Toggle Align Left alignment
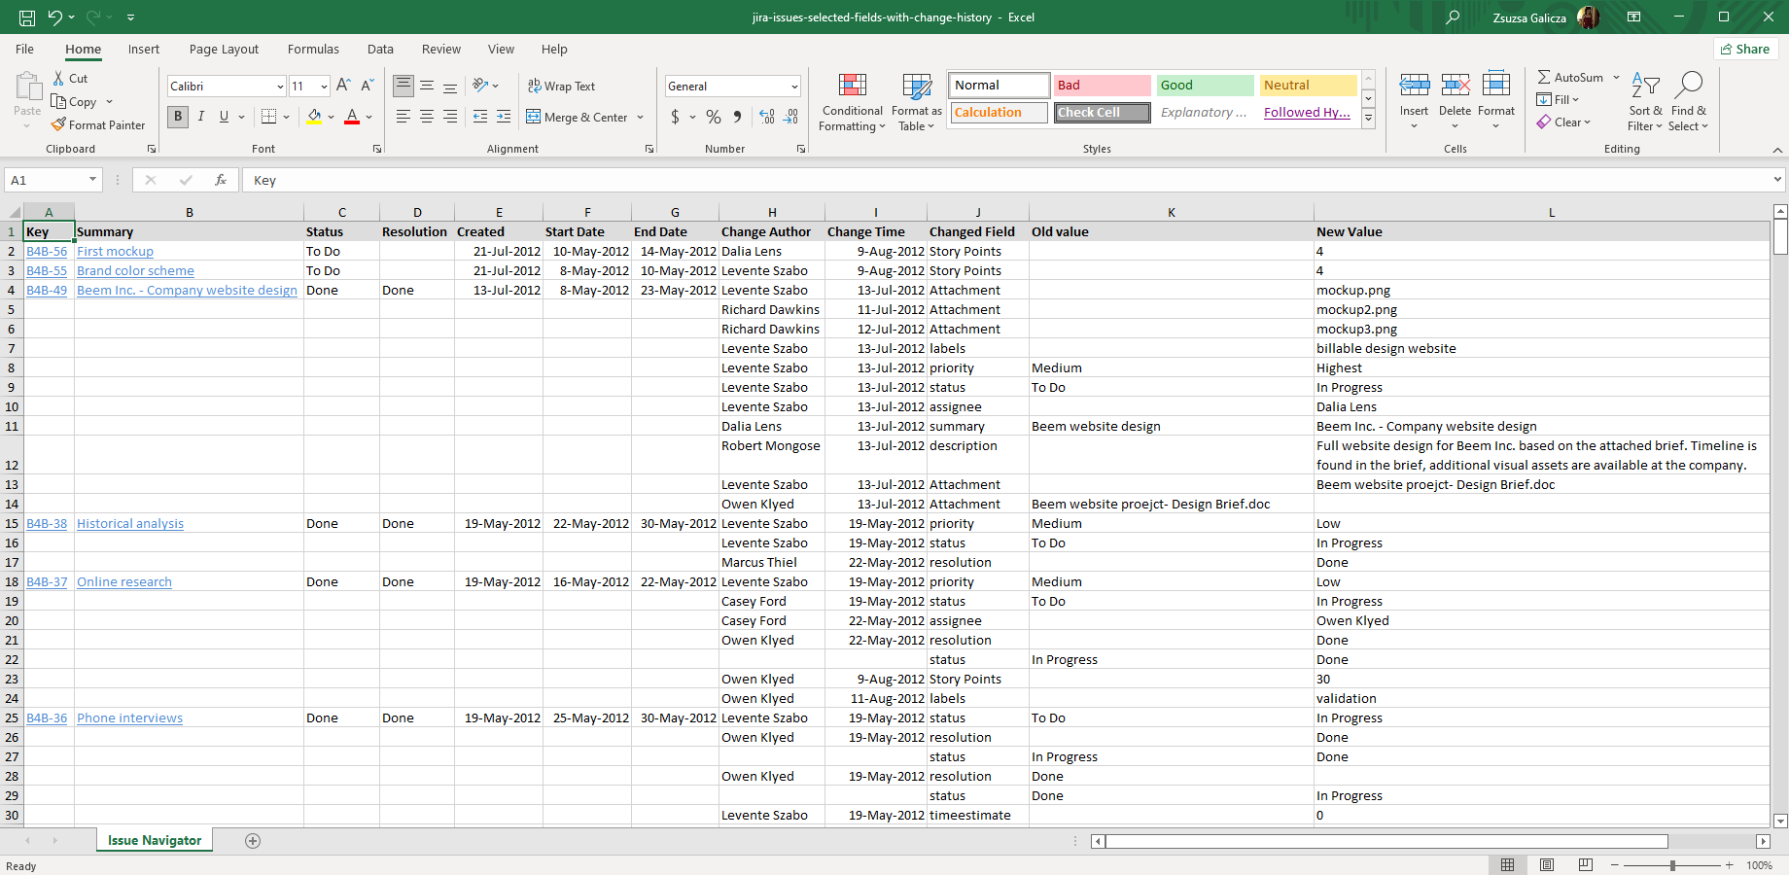 pyautogui.click(x=403, y=117)
